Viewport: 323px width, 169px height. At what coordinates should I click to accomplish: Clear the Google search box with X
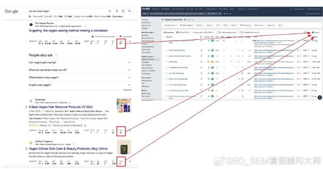[110, 11]
